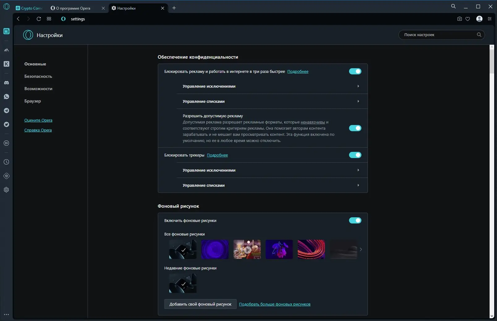Select the purple spiral wallpaper thumbnail
The width and height of the screenshot is (497, 321).
point(215,249)
